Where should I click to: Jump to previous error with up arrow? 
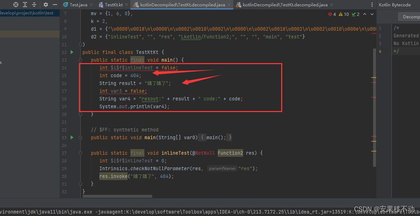pos(364,14)
